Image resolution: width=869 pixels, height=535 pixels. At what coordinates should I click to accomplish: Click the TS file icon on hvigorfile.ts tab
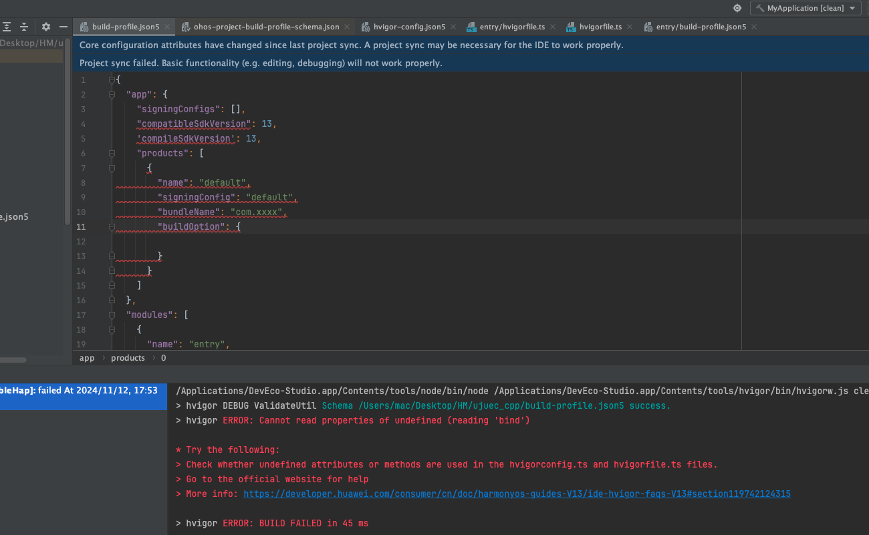[x=572, y=27]
